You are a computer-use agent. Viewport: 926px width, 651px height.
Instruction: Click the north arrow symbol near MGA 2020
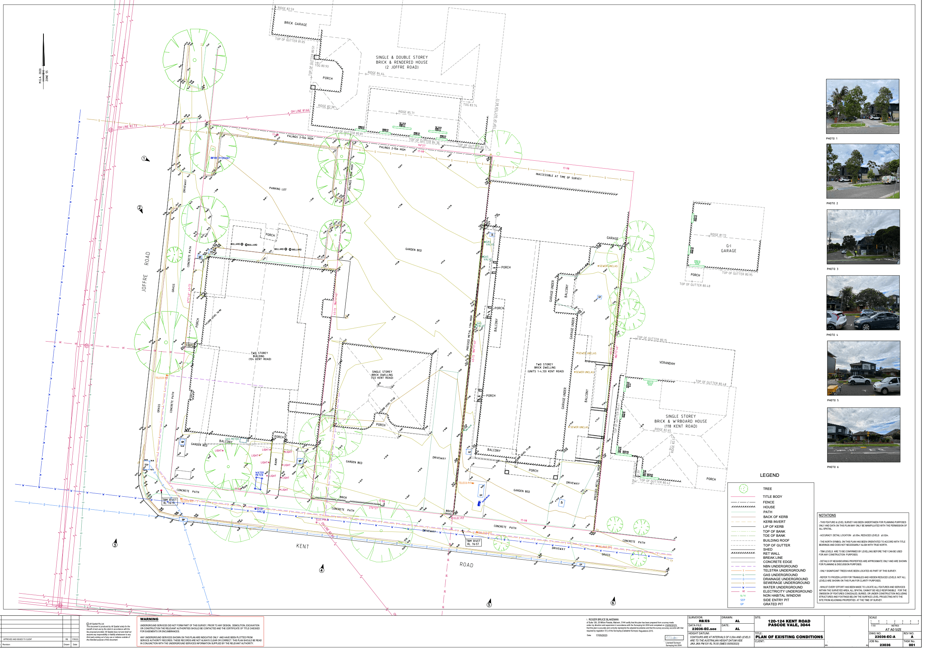point(43,61)
